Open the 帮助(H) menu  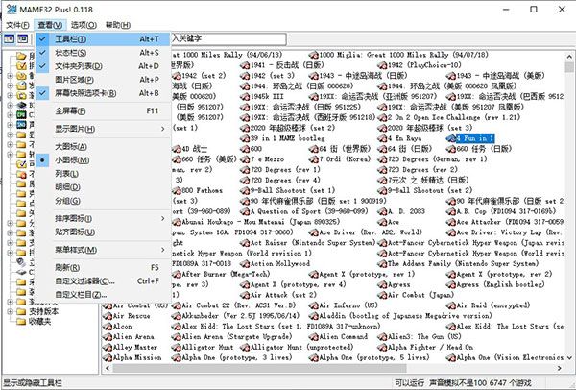tap(117, 25)
